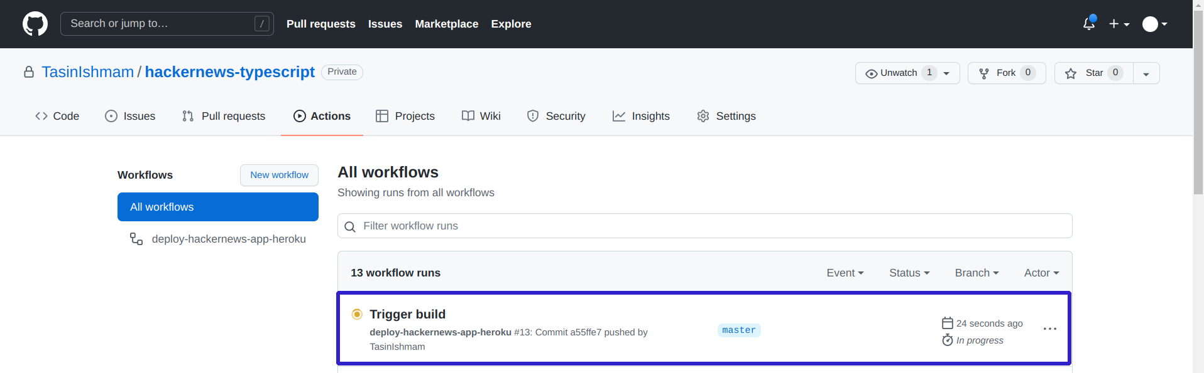Click the '13 workflow runs' text
This screenshot has width=1204, height=373.
point(396,273)
